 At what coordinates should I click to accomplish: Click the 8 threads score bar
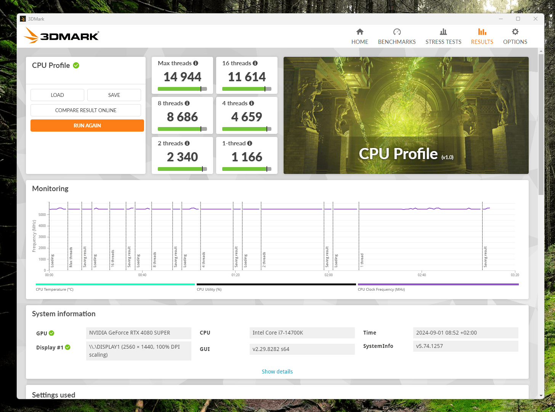point(182,129)
